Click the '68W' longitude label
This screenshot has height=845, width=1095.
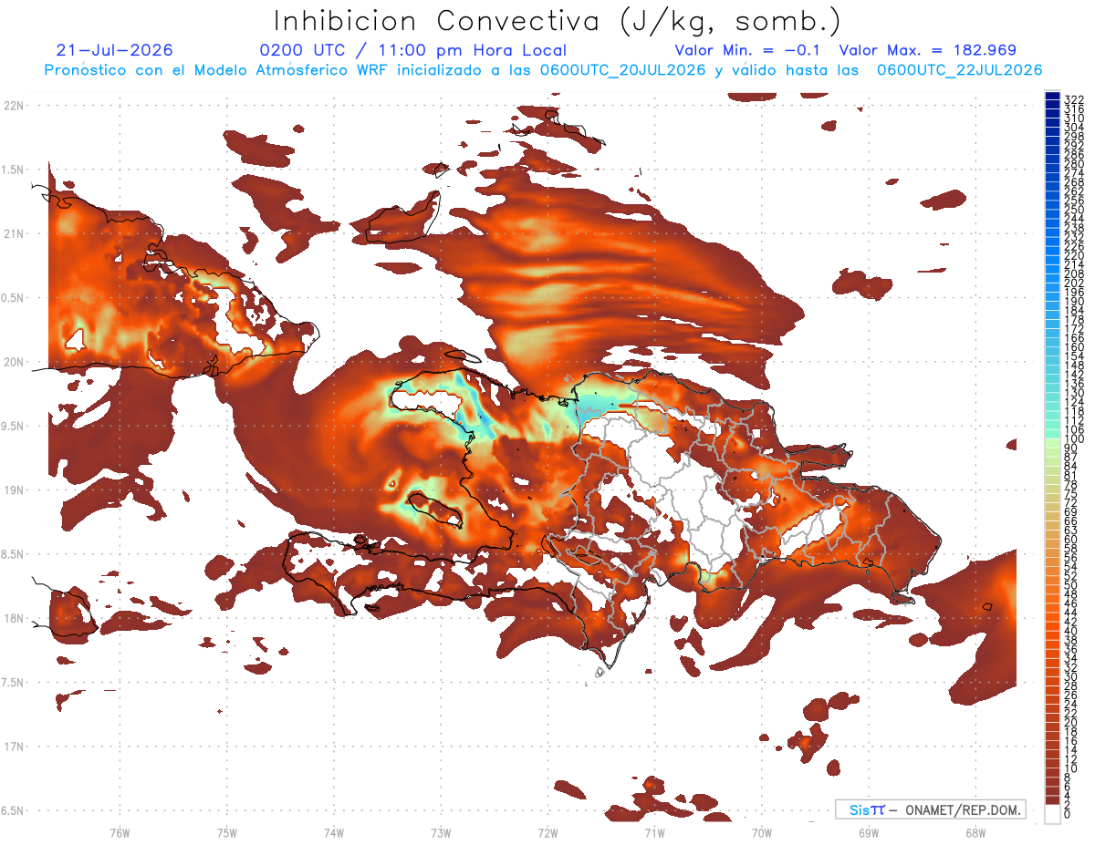pos(975,832)
